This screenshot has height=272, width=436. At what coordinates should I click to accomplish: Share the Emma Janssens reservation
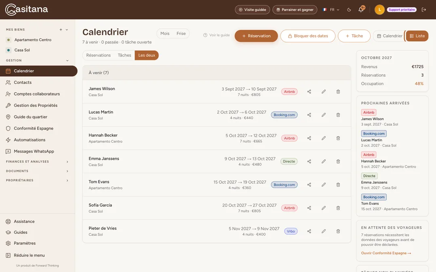pyautogui.click(x=309, y=162)
